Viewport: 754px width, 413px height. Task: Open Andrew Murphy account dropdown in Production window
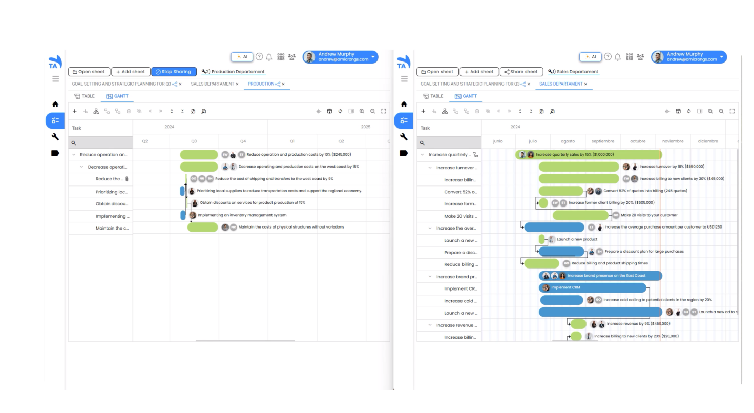[373, 57]
